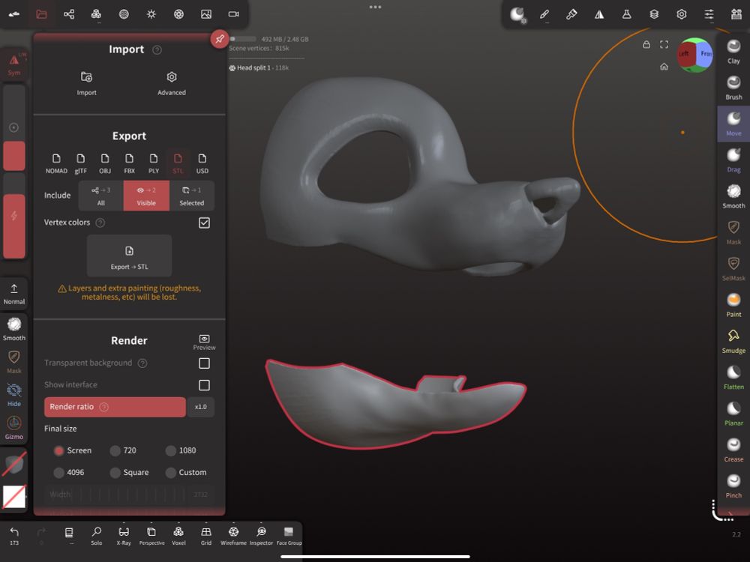The width and height of the screenshot is (750, 562).
Task: Select the Mask tool in right toolbar
Action: (733, 233)
